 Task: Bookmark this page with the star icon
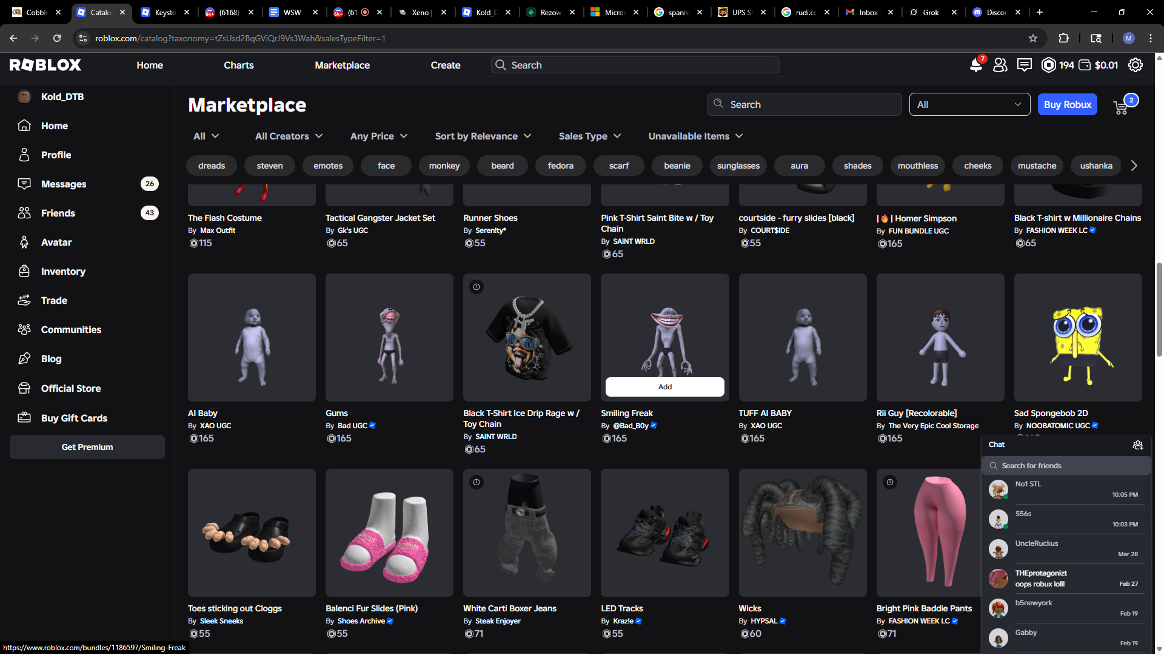1033,38
